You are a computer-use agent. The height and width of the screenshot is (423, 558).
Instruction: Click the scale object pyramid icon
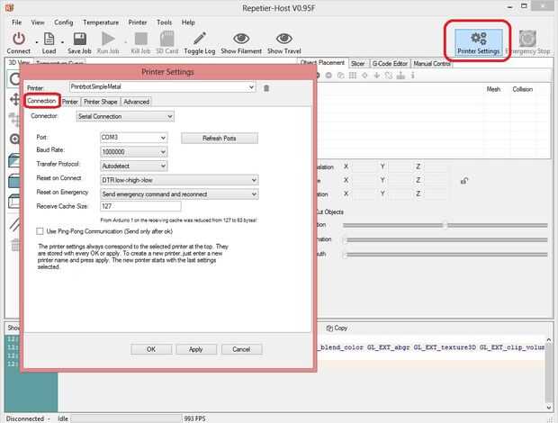click(x=400, y=76)
